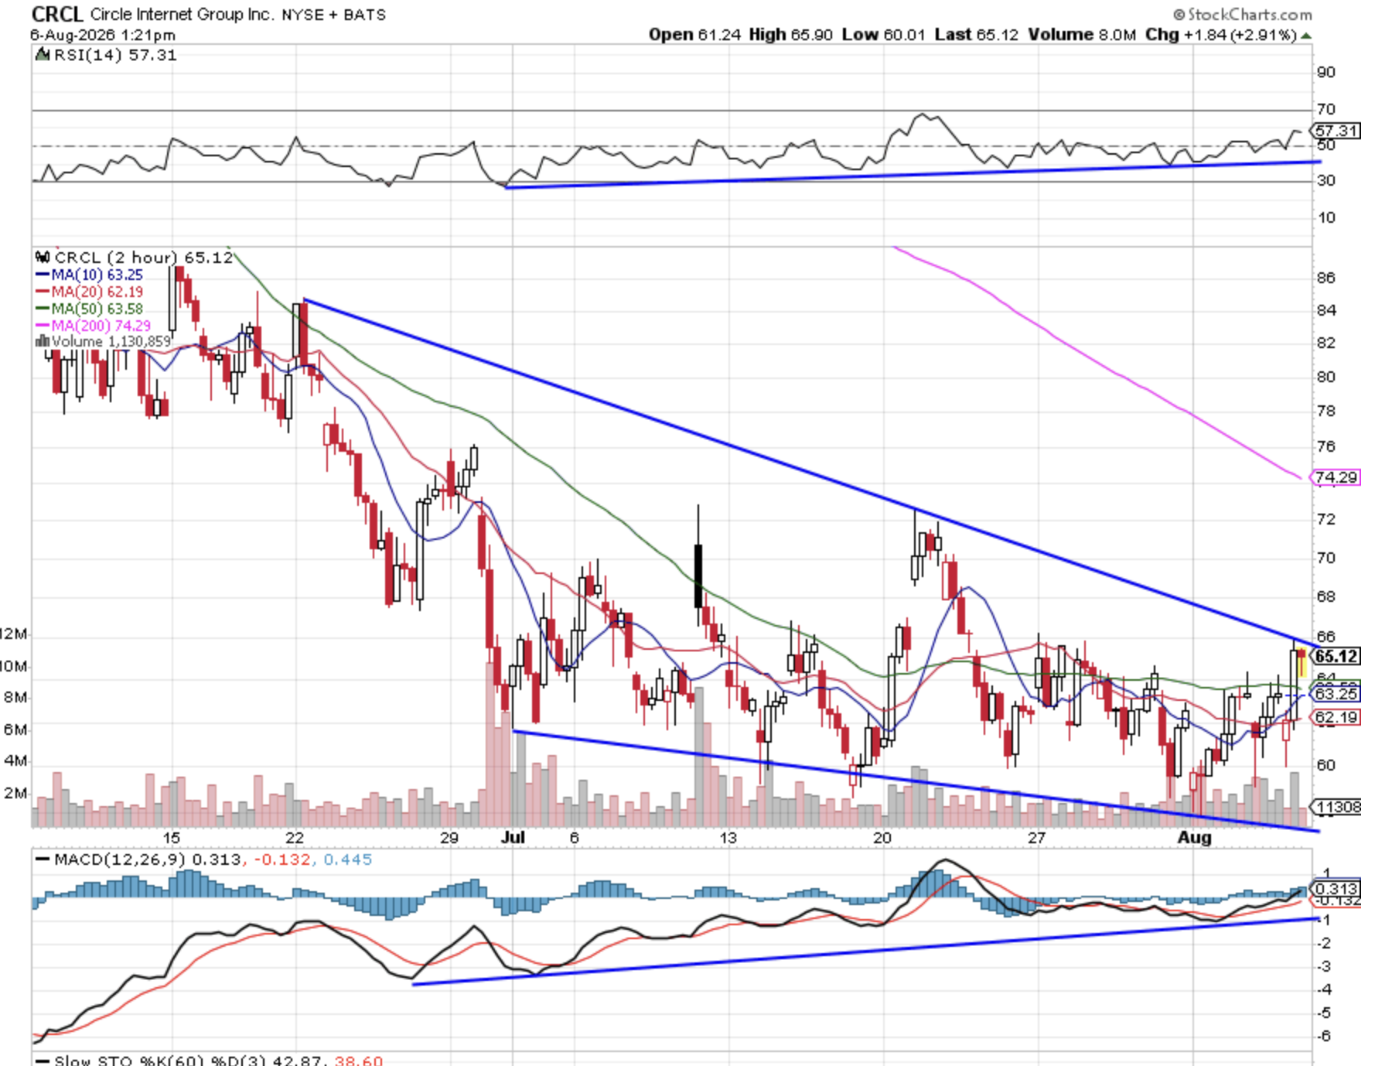The height and width of the screenshot is (1066, 1392).
Task: Click the blue 0.445 MACD histogram value in legend
Action: click(348, 859)
